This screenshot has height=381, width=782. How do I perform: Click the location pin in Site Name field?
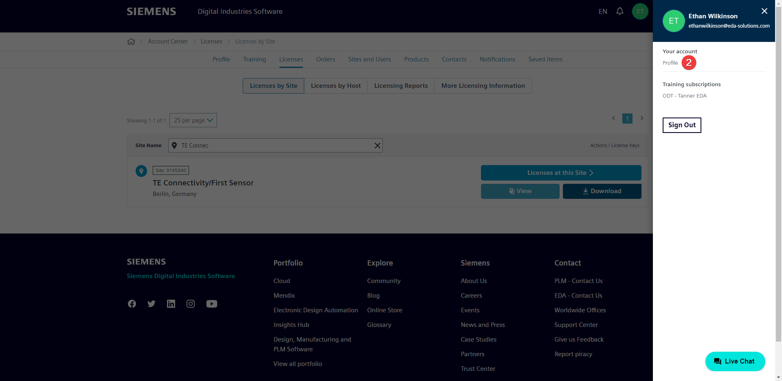(174, 146)
